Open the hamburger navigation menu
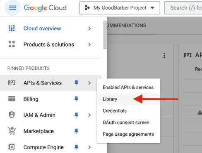This screenshot has width=202, height=153. (x=12, y=8)
